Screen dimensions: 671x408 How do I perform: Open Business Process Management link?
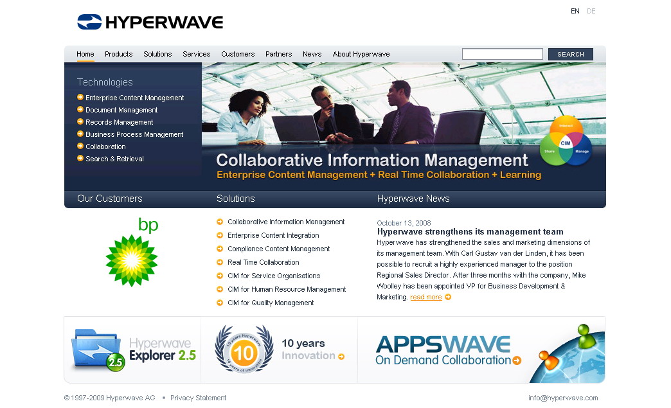tap(134, 134)
